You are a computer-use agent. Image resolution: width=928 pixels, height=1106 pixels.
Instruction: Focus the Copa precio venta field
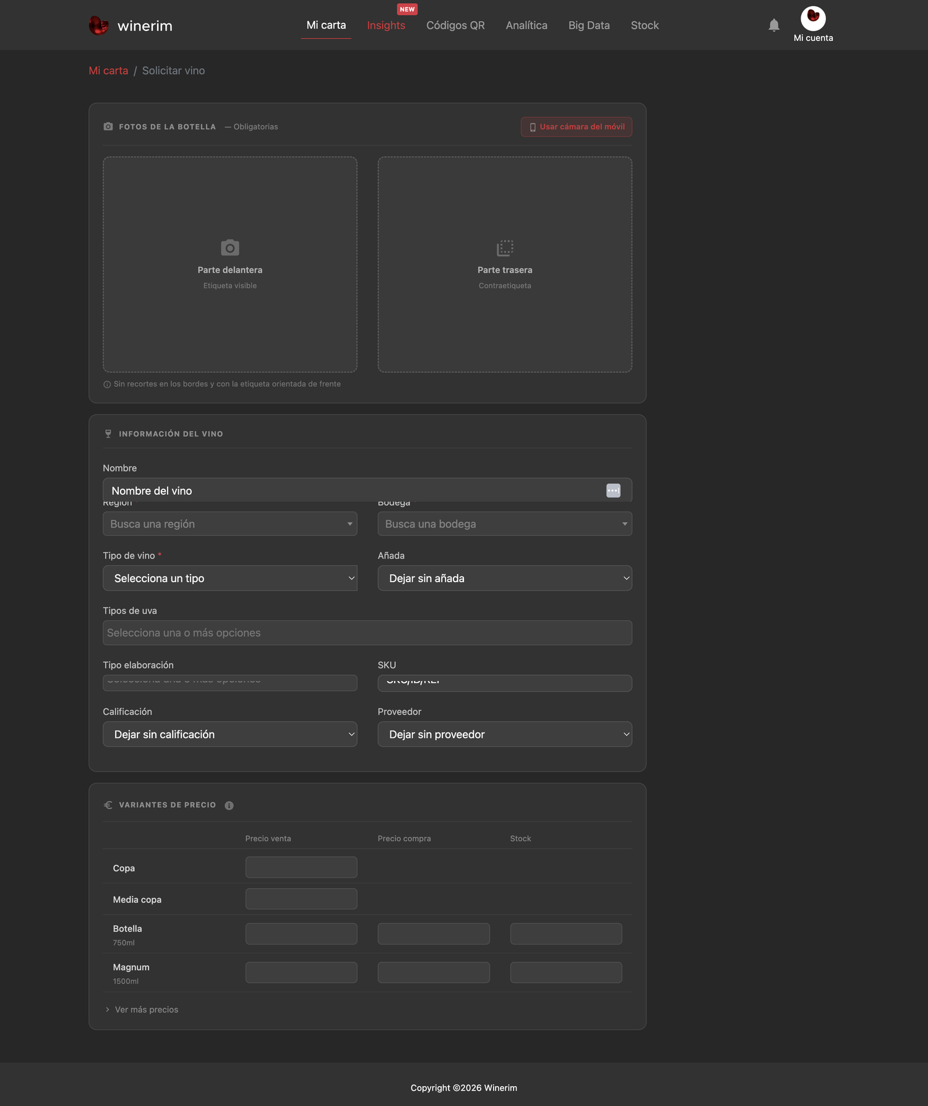click(301, 867)
